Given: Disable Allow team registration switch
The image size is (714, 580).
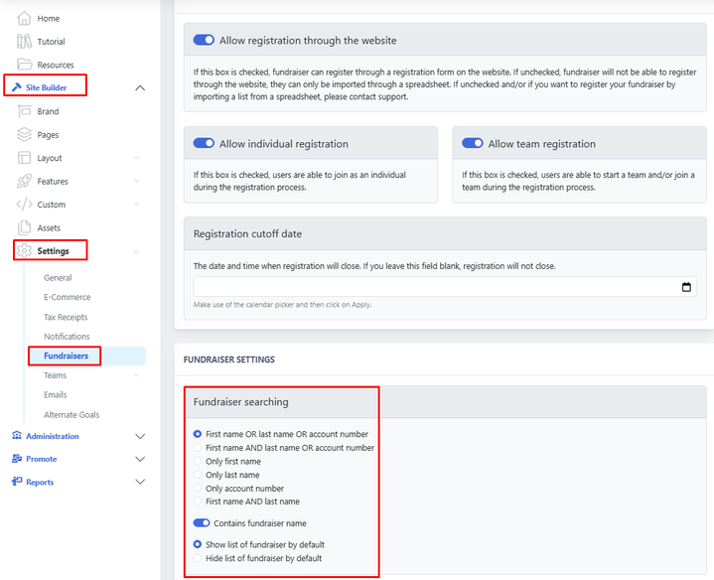Looking at the screenshot, I should point(473,144).
